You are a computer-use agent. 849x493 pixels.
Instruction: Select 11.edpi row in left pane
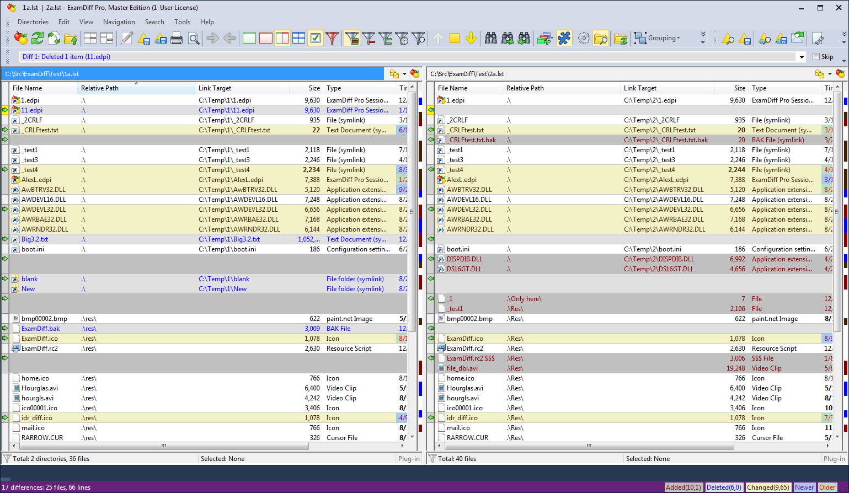[x=209, y=110]
